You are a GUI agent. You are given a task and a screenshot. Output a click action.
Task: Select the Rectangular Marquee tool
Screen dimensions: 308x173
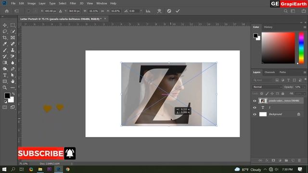(13, 25)
